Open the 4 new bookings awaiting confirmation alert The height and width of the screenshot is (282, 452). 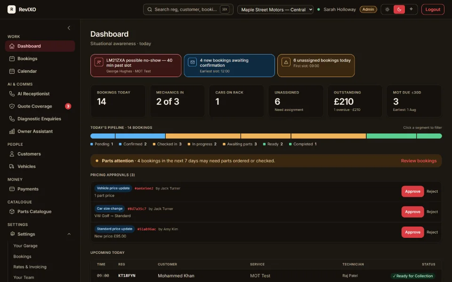tap(229, 66)
